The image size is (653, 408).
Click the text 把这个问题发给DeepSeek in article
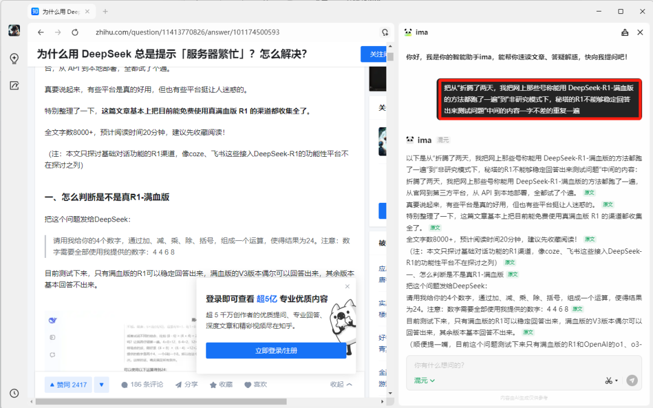(x=88, y=219)
